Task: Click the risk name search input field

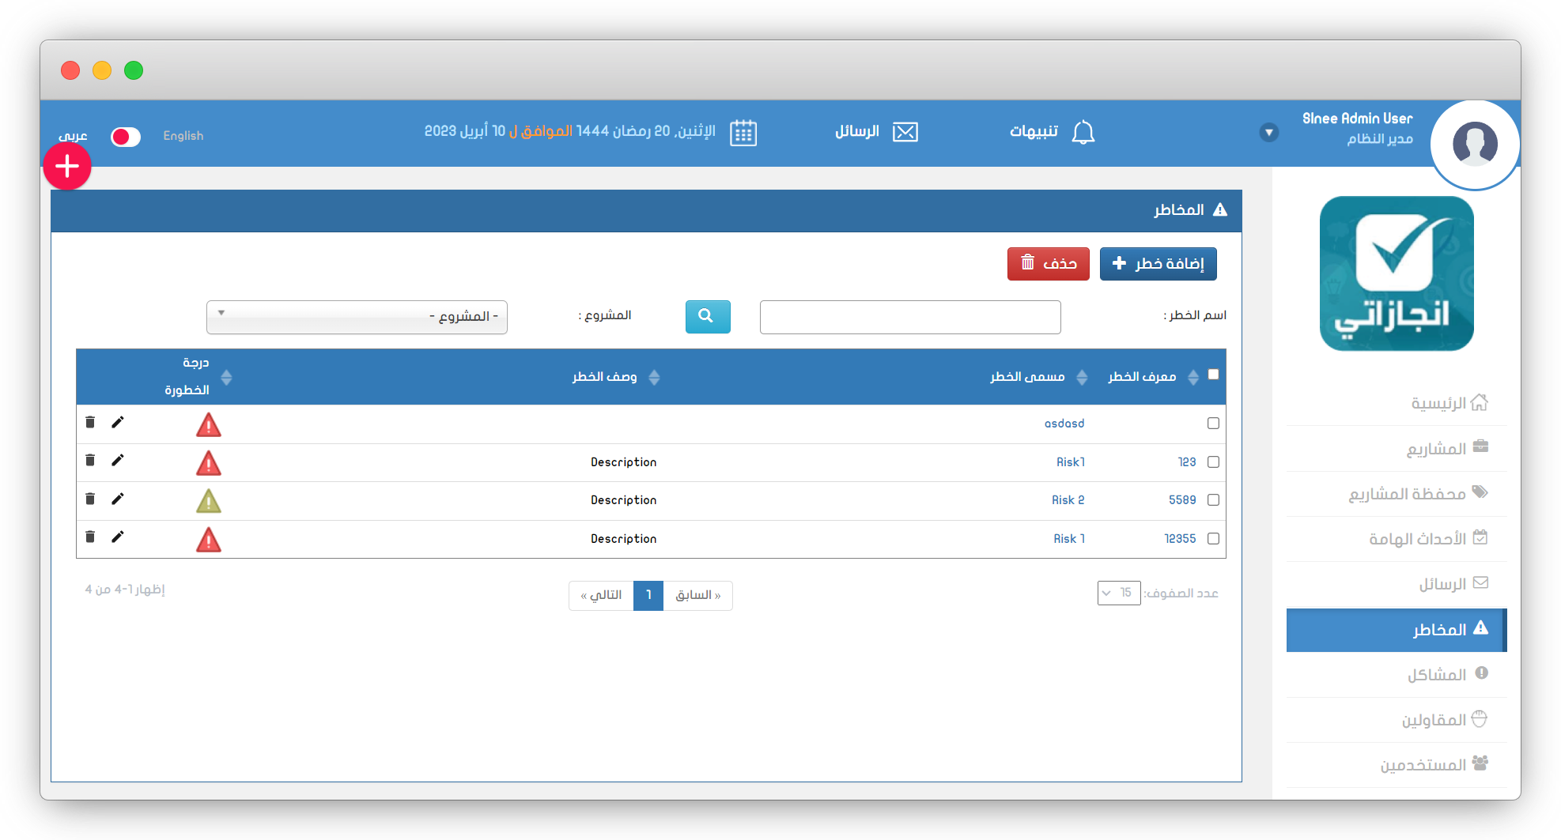Action: click(909, 317)
